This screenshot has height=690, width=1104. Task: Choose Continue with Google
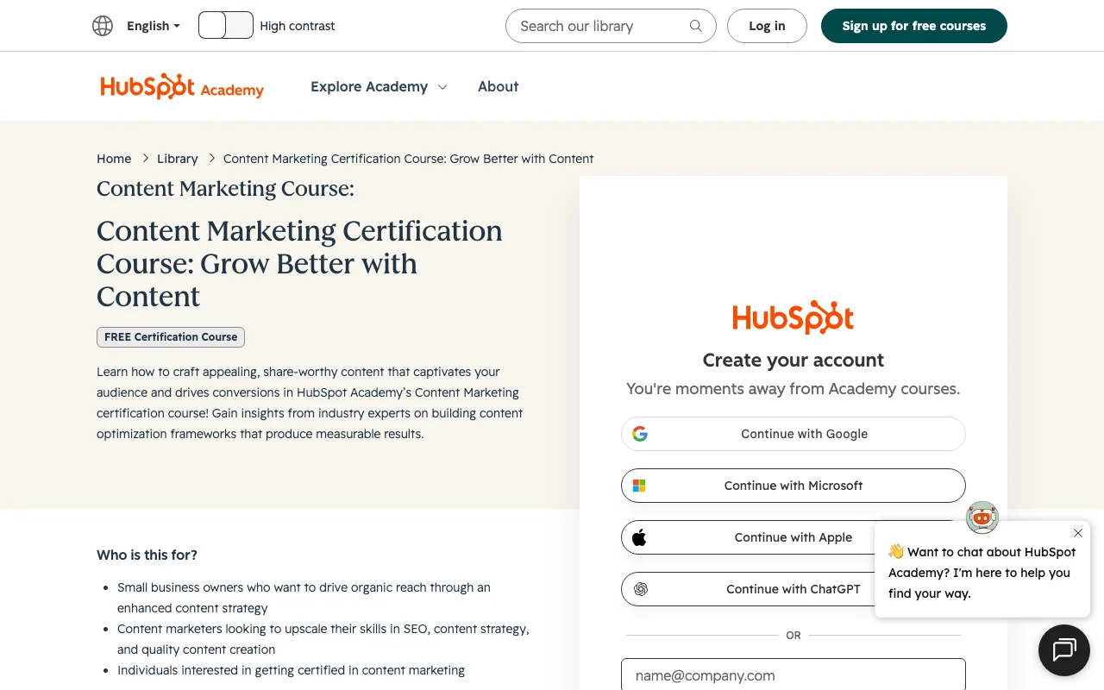pos(793,434)
